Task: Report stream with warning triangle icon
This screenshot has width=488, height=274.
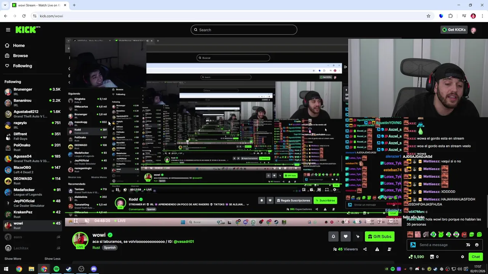Action: (x=377, y=249)
